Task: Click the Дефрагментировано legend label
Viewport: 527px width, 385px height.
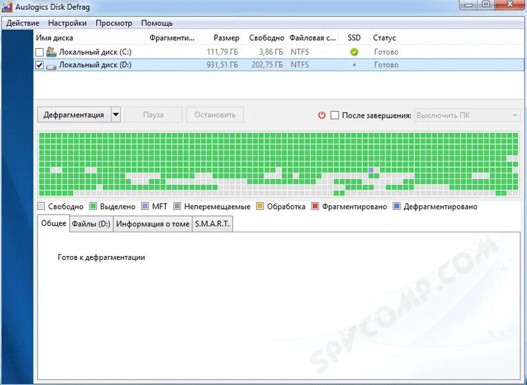Action: [440, 207]
